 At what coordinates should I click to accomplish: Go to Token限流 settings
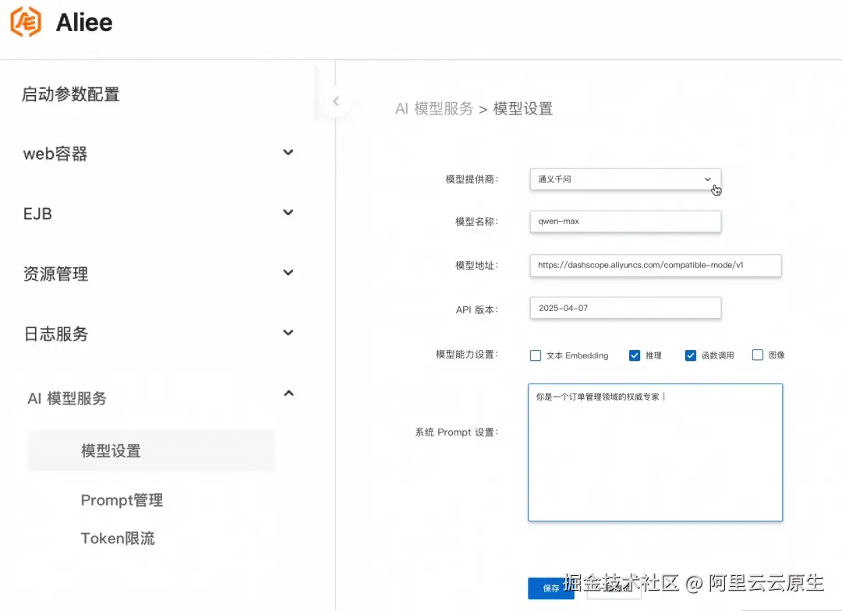[118, 538]
